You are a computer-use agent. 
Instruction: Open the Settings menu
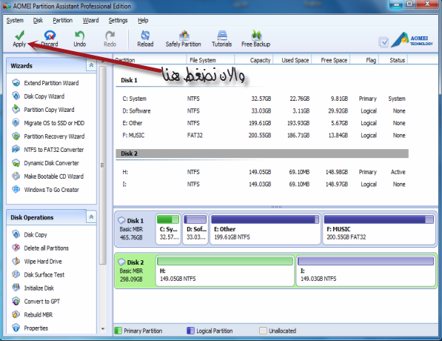coord(118,20)
